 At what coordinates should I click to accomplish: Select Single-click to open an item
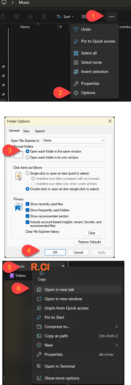[x=28, y=173]
